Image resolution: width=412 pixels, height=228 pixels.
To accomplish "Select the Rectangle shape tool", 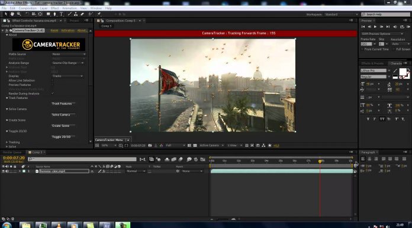I will tap(49, 14).
